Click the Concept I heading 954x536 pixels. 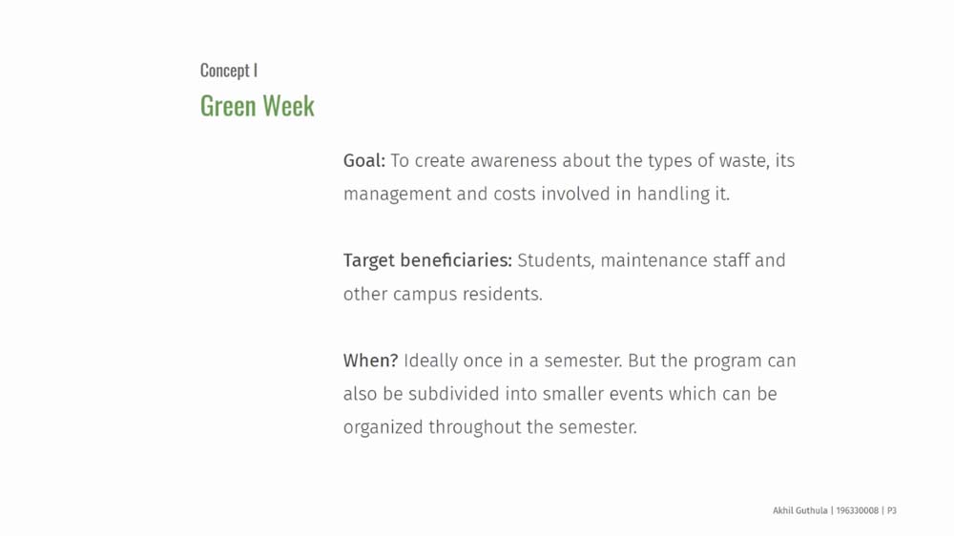coord(229,71)
